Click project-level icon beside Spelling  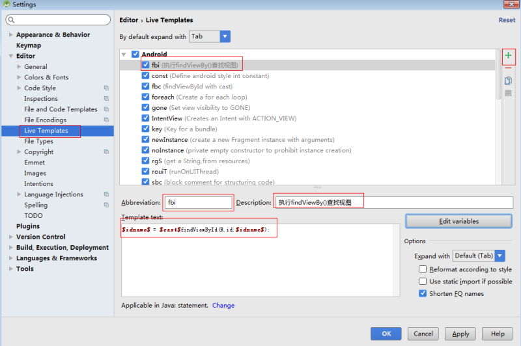(106, 205)
